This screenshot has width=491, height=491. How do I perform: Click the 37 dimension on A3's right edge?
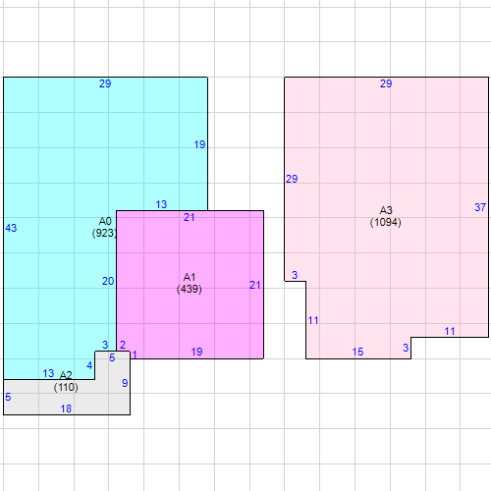pos(480,207)
